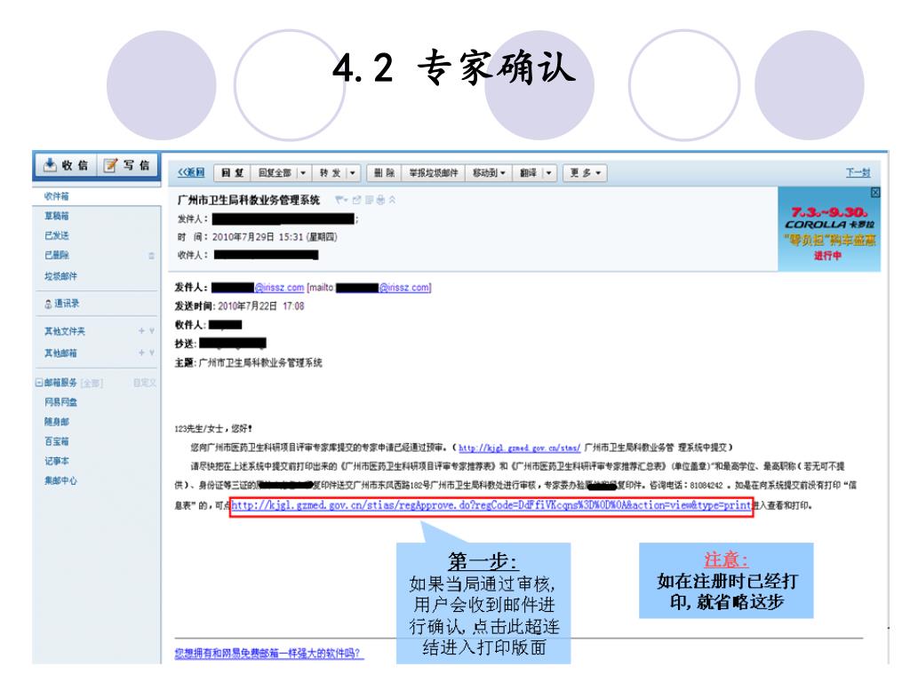Open the 垃圾邮件 spam folder
910x682 pixels.
[x=60, y=276]
